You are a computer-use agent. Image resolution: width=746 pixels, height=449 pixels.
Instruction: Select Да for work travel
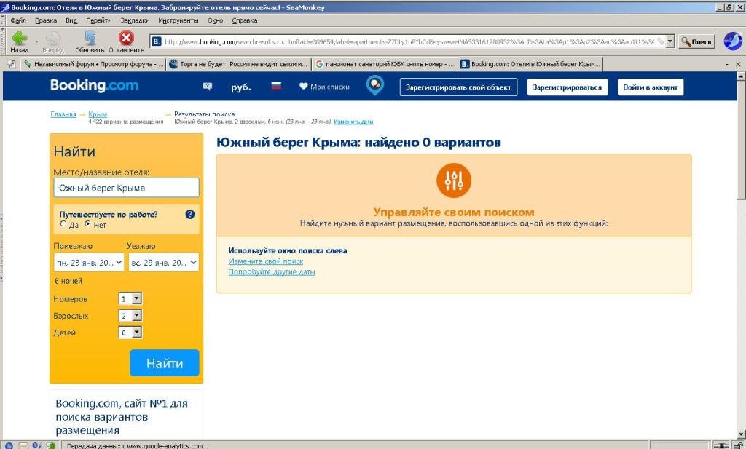63,224
